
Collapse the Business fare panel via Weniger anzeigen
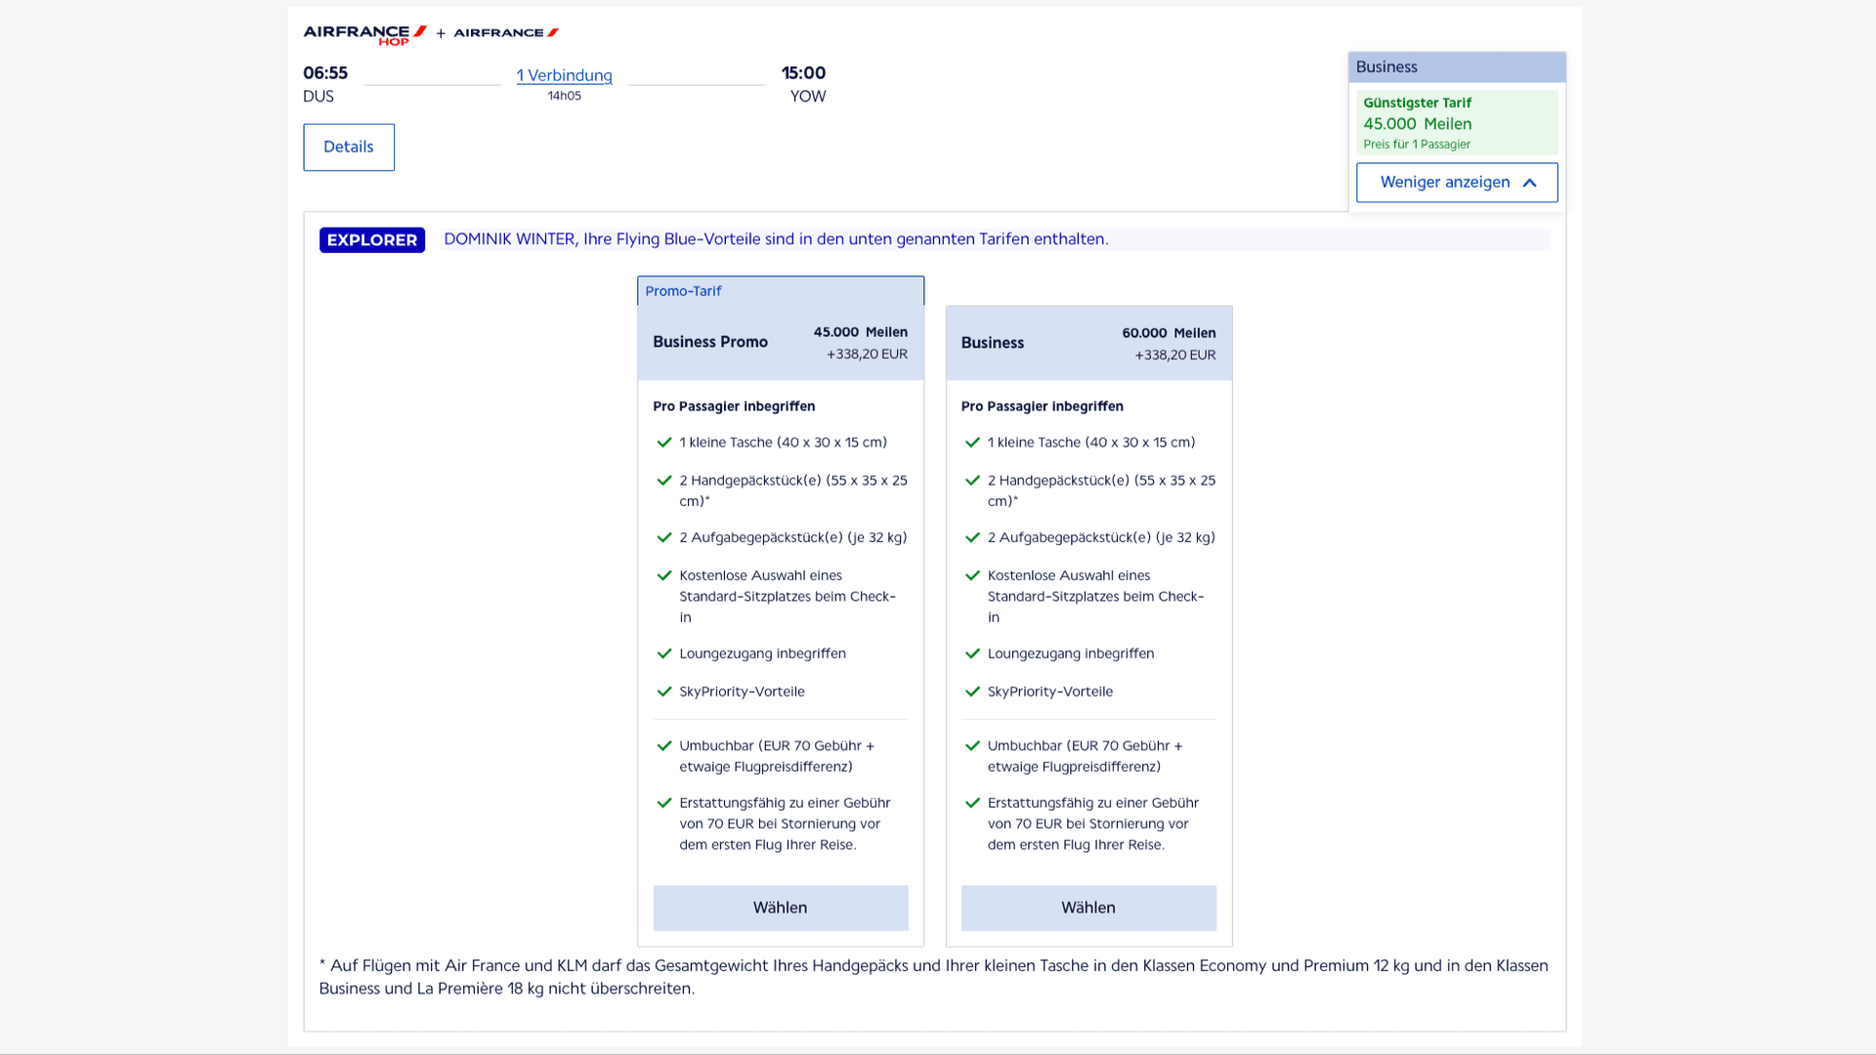(x=1445, y=183)
